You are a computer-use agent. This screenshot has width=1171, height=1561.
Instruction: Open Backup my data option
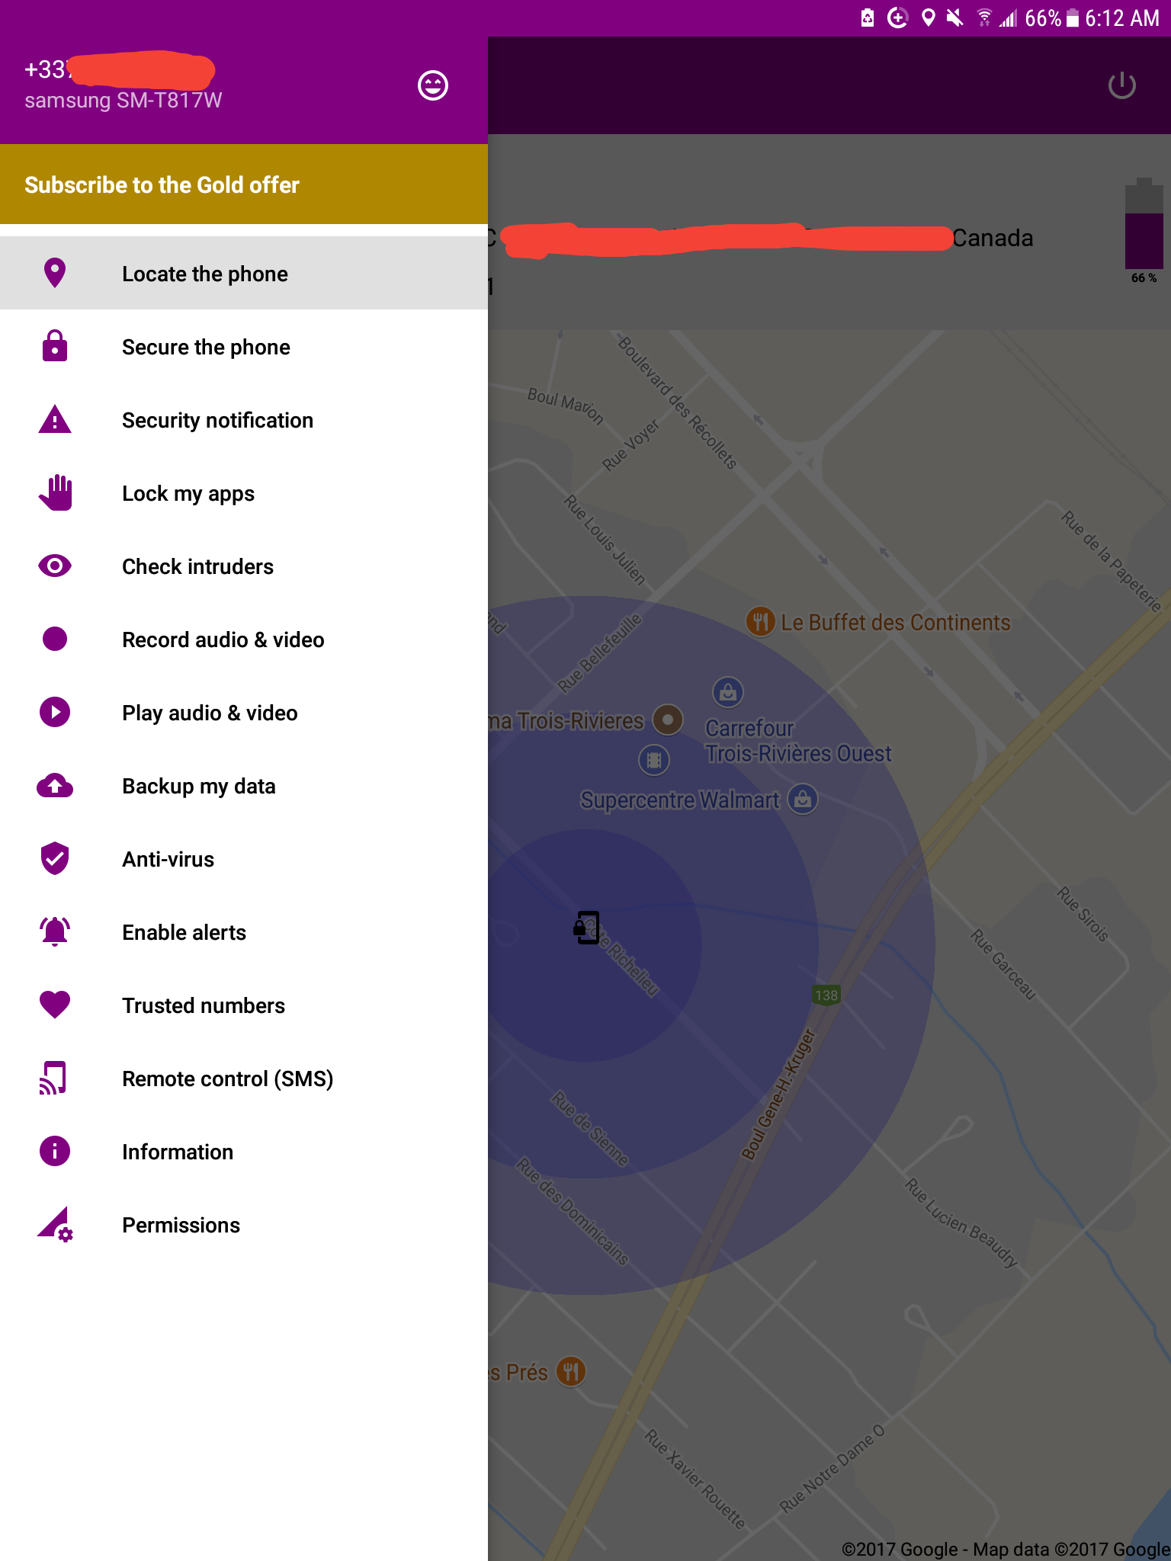244,785
